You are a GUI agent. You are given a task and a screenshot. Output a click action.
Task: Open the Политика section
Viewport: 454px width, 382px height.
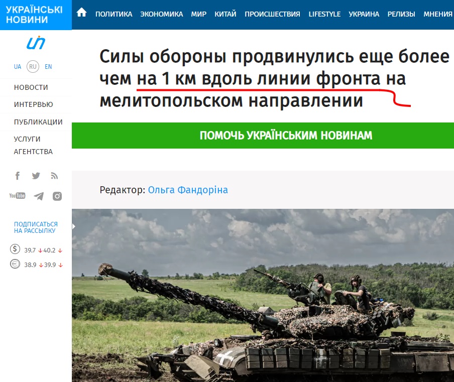point(114,14)
